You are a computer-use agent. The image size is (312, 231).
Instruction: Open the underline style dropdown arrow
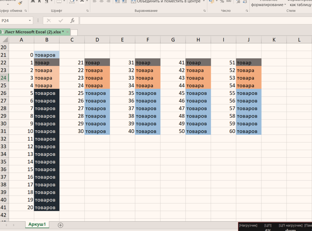[51, 1]
